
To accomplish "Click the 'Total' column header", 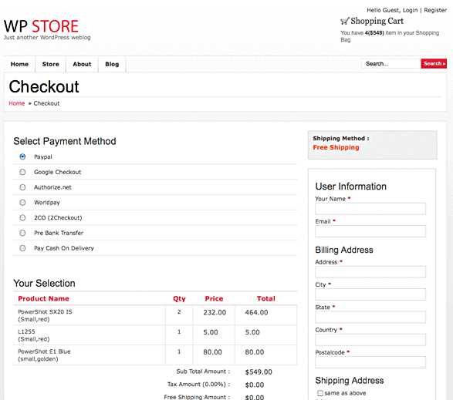I will point(266,299).
